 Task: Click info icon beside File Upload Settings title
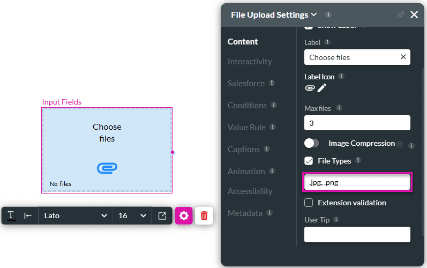click(328, 14)
